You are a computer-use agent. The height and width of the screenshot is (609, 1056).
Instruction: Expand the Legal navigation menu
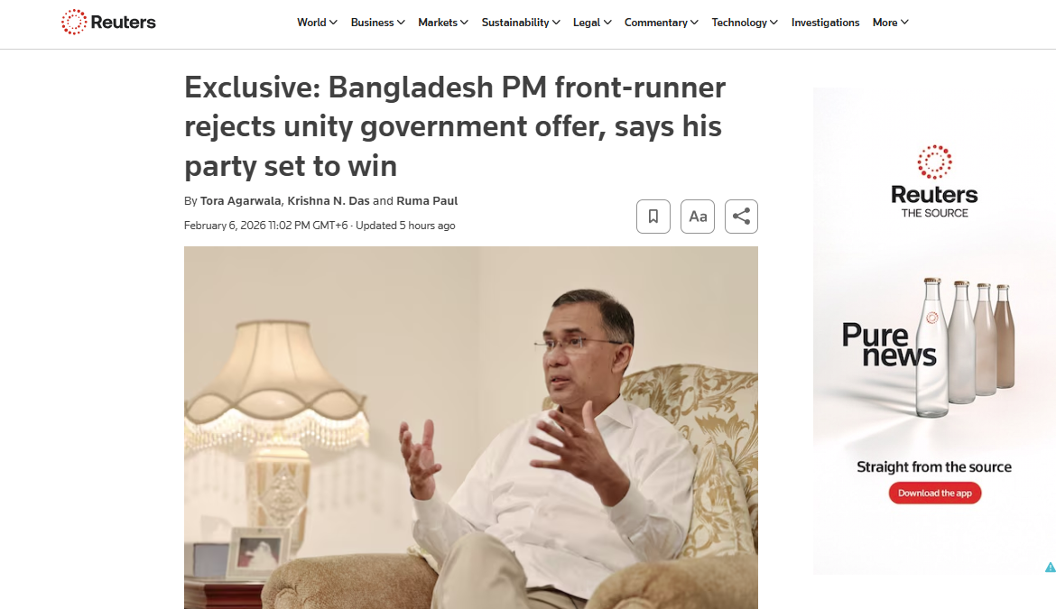(592, 23)
